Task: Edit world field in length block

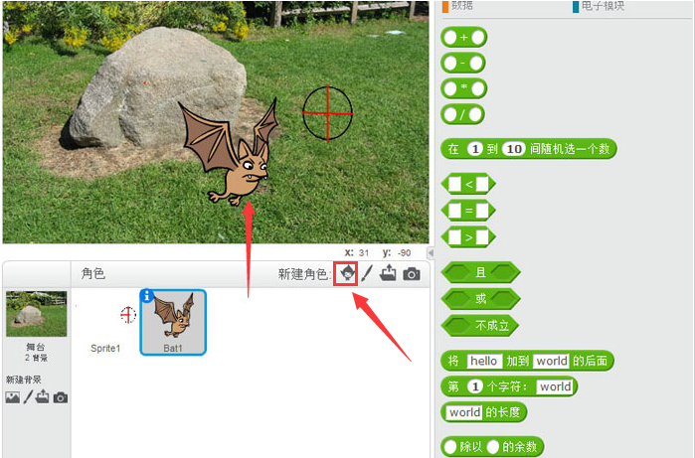Action: (463, 412)
